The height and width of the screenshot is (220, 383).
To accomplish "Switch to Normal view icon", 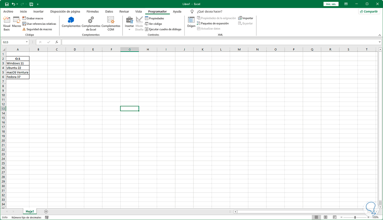I will click(316, 217).
